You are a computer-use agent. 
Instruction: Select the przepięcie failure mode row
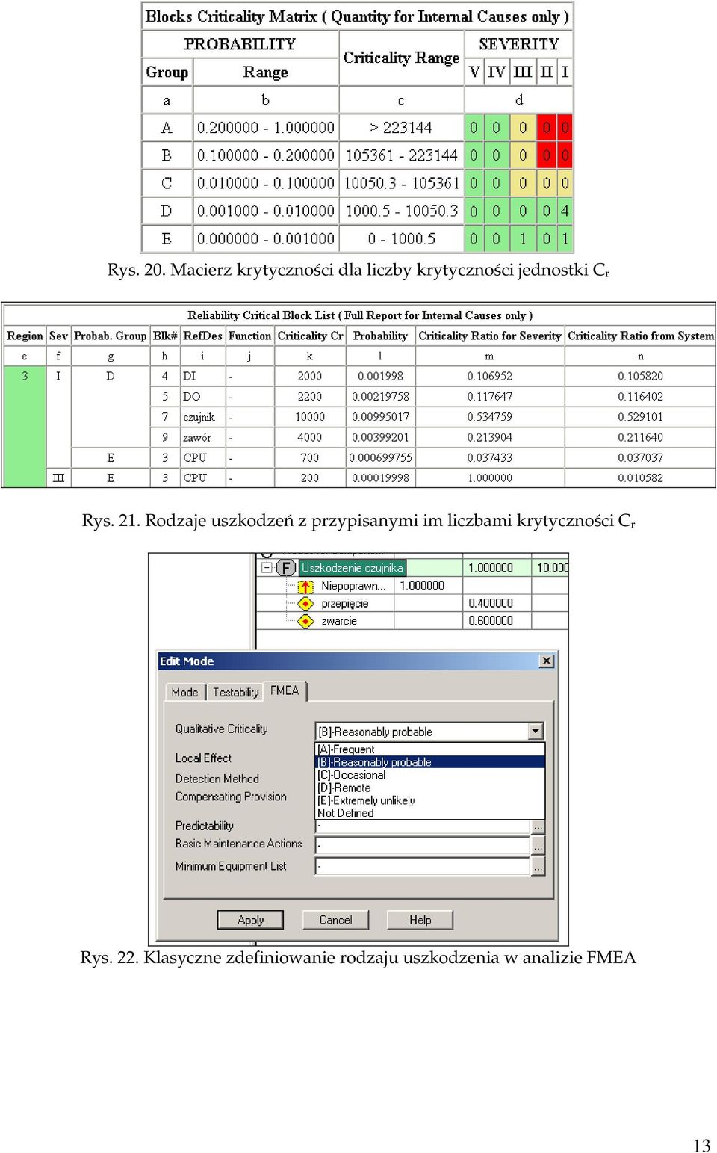coord(344,603)
